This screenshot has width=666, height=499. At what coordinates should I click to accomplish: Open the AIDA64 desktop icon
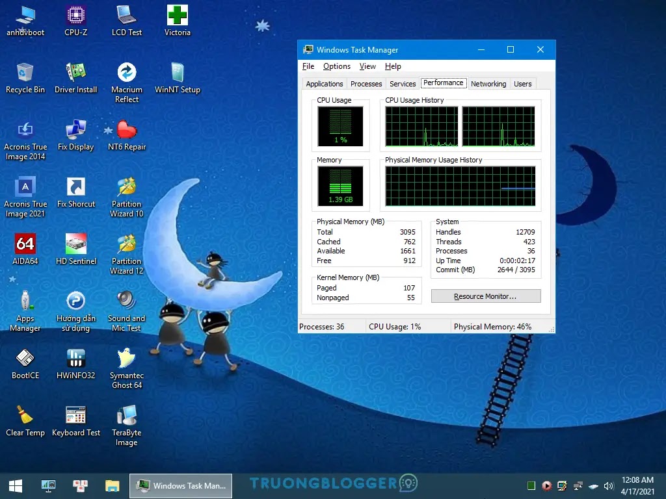(25, 250)
